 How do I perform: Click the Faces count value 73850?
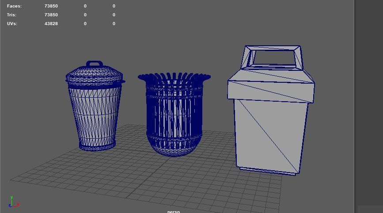[x=51, y=6]
